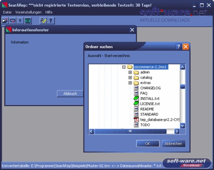214x170 pixels.
Task: Confirm folder selection with OK
Action: [148, 143]
